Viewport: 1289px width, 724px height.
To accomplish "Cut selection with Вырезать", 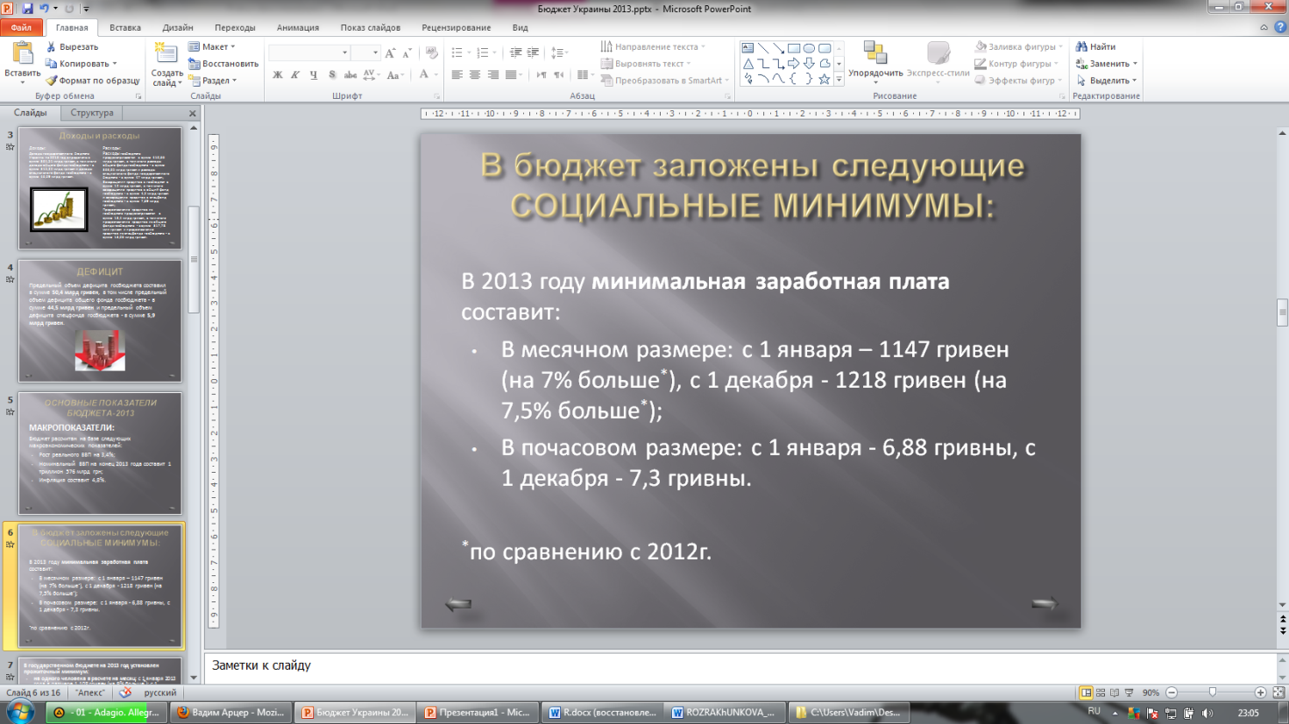I will (72, 46).
